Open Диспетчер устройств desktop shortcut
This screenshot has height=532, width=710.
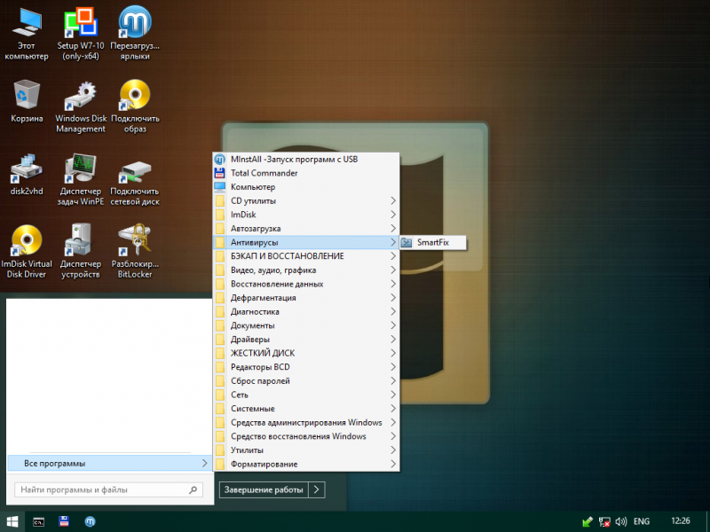tap(81, 252)
